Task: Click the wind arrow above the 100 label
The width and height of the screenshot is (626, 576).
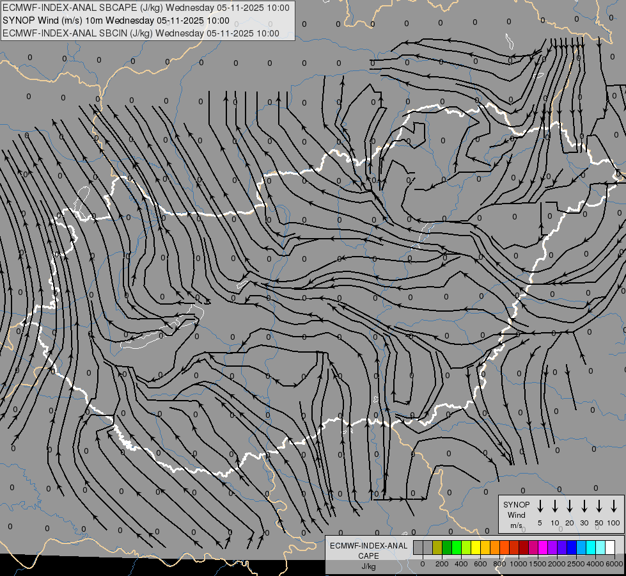Action: coord(614,506)
